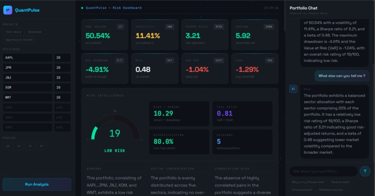
Task: Click the first empty ticker placeholder field
Action: click(x=28, y=107)
